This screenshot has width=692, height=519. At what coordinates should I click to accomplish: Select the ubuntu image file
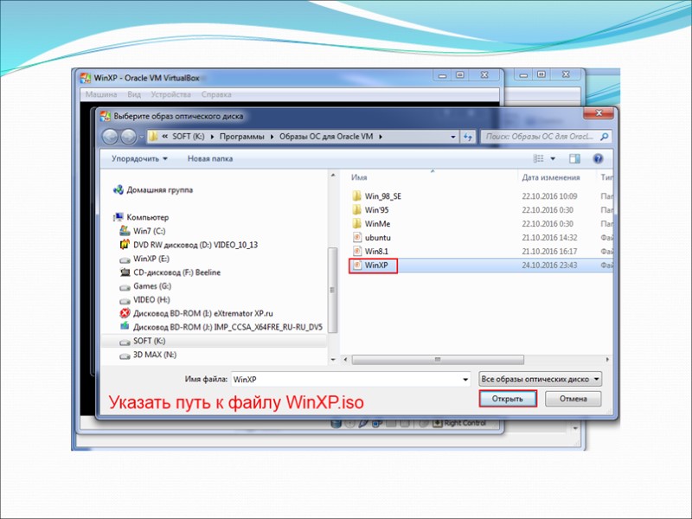click(x=372, y=237)
